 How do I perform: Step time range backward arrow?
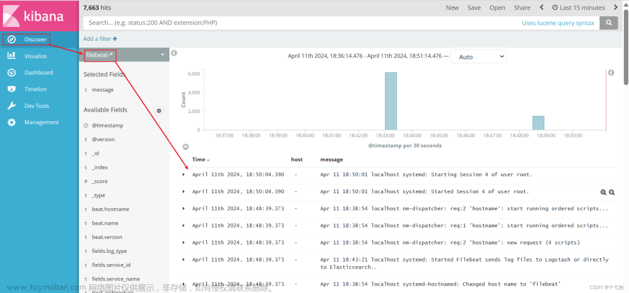click(x=542, y=7)
